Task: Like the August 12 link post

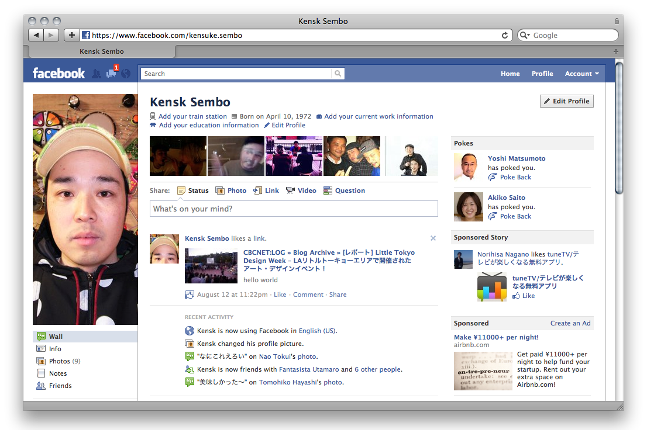Action: pyautogui.click(x=280, y=295)
